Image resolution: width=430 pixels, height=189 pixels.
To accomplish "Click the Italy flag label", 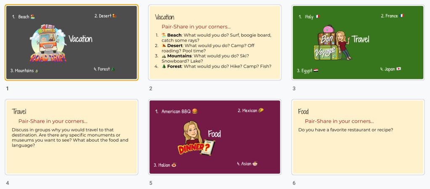I will click(x=312, y=17).
